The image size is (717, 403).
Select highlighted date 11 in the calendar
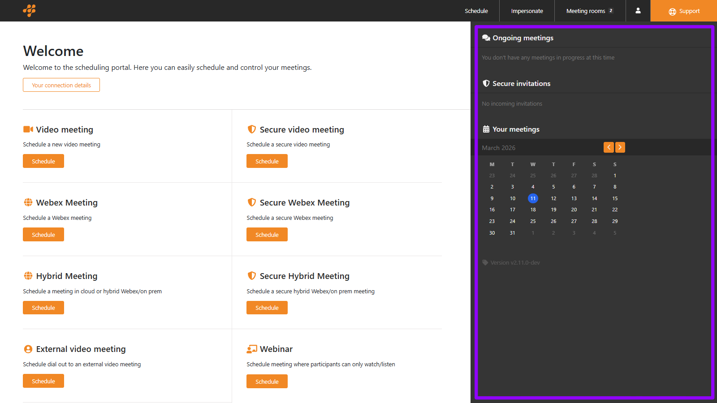point(533,198)
